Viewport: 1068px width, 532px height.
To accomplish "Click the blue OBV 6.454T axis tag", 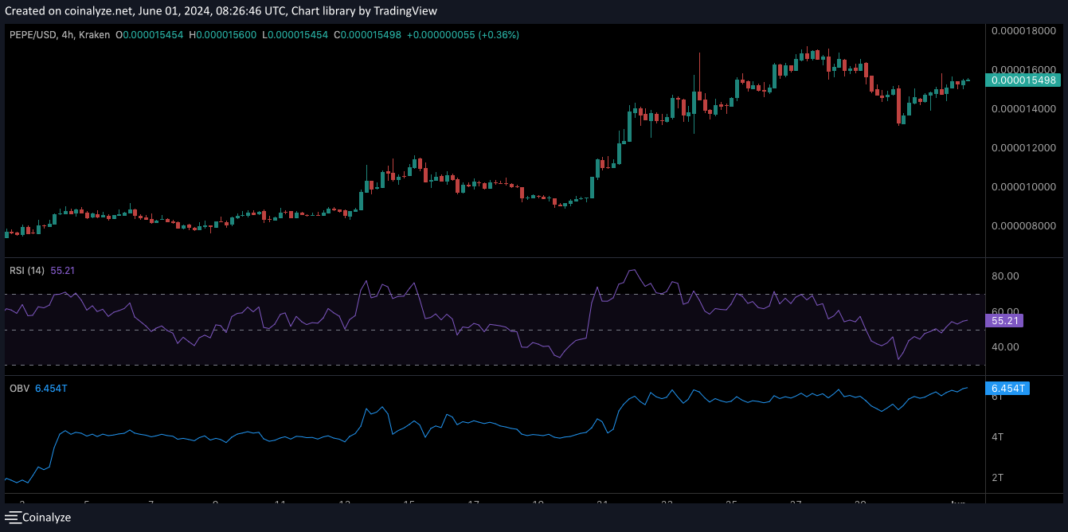I will point(1008,389).
